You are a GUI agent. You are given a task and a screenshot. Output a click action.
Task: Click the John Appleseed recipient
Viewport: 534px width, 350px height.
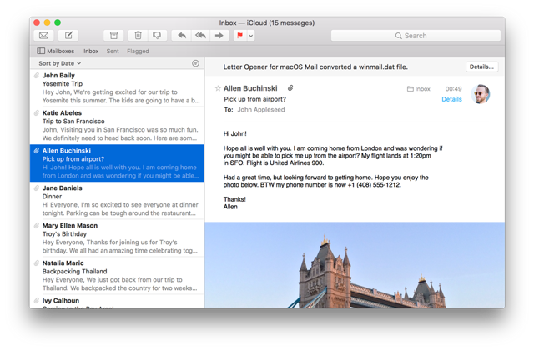[x=261, y=109]
